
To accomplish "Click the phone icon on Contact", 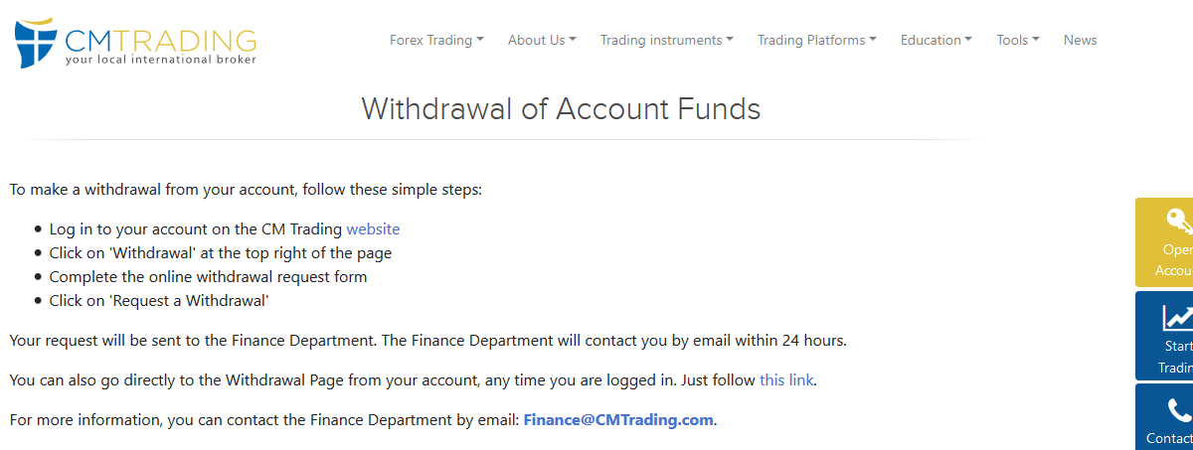I will point(1180,410).
